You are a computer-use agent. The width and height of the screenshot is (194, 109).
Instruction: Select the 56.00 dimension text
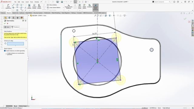pos(95,34)
